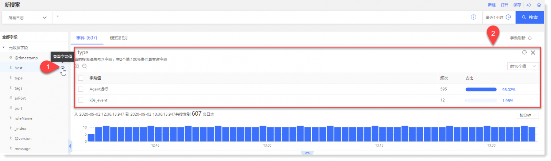Open the 前10个值 dropdown

(523, 66)
